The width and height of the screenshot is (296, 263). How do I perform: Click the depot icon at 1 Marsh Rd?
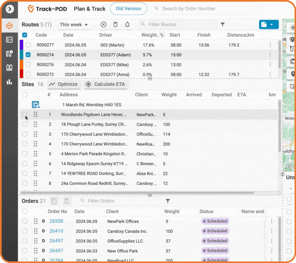(36, 105)
